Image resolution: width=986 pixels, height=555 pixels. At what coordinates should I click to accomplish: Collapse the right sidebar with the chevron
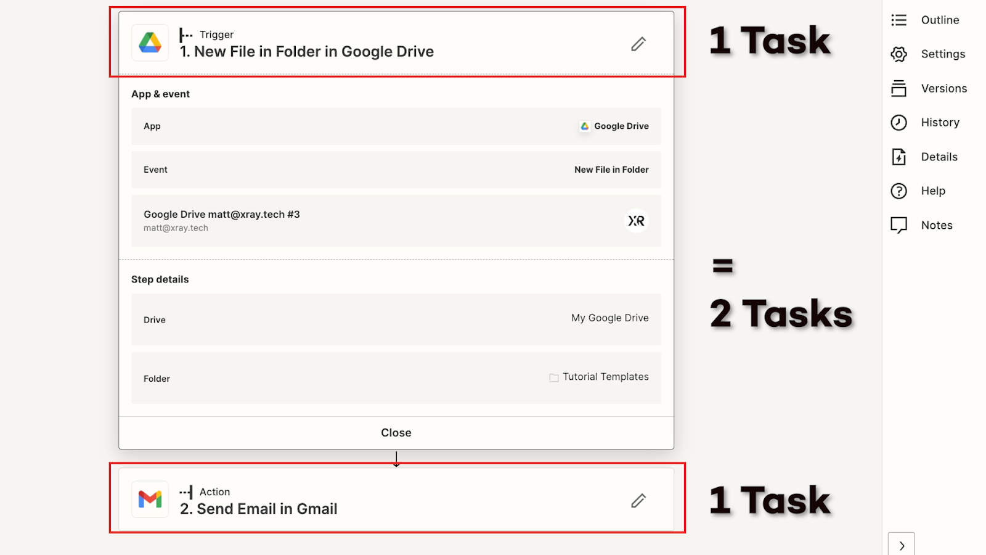tap(902, 545)
